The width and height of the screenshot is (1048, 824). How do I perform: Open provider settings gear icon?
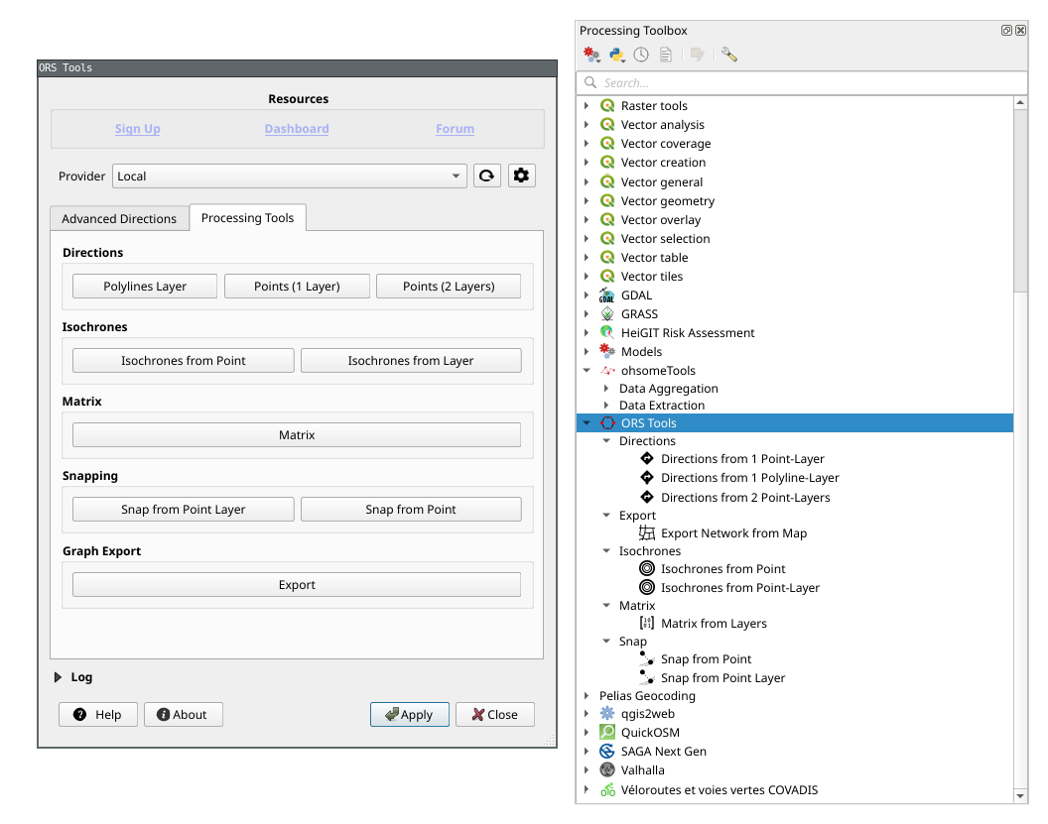pos(522,177)
